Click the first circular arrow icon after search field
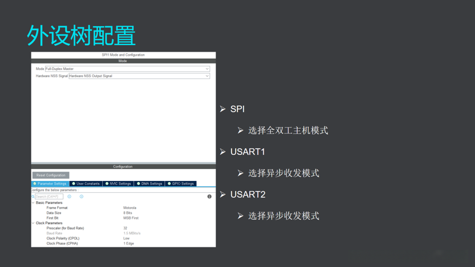This screenshot has width=475, height=267. (x=69, y=197)
